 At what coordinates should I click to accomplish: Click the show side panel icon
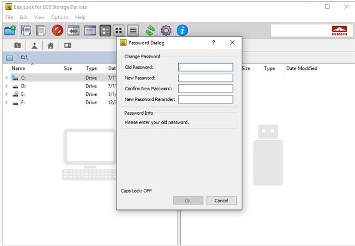point(68,45)
